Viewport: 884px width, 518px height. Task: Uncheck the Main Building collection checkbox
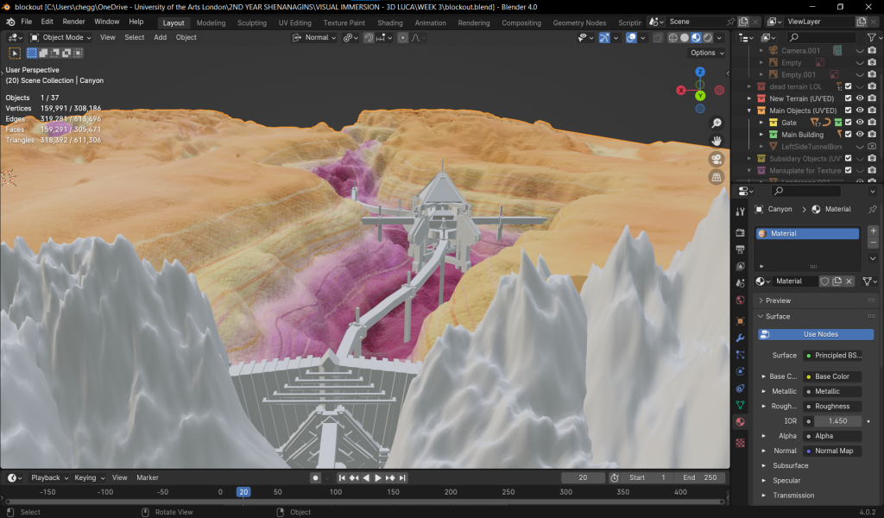(848, 135)
